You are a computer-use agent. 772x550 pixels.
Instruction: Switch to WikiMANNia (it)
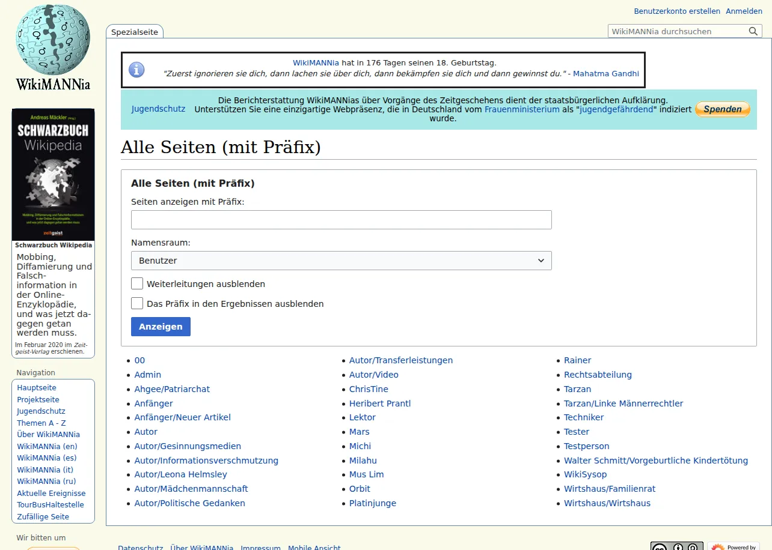[x=45, y=470]
